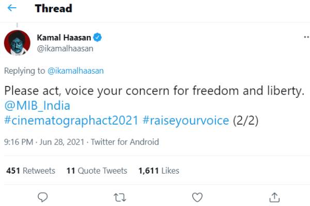
Task: Click the blue verified badge
Action: click(97, 37)
